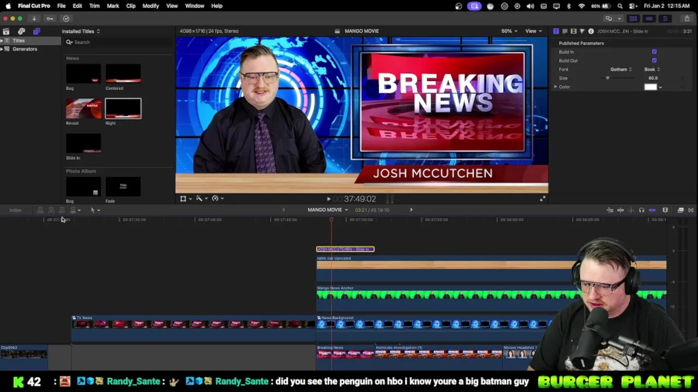698x392 pixels.
Task: Open the color swatch dropdown arrow
Action: (660, 87)
